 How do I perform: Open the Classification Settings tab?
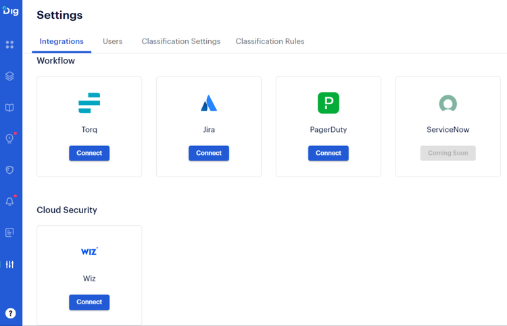coord(180,41)
